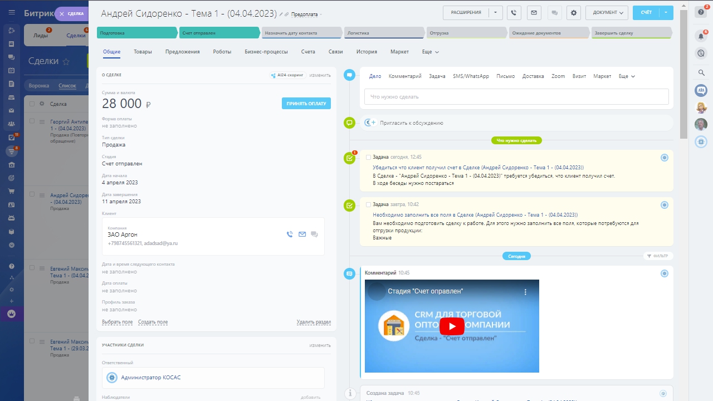Screen dimensions: 713x401
Task: Click Пригласить к обсуждению
Action: pos(411,123)
